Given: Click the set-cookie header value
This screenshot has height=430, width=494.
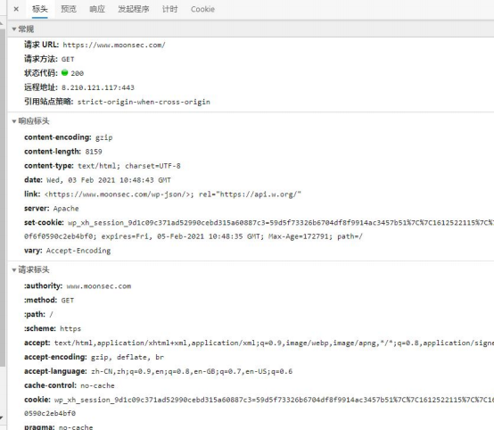Looking at the screenshot, I should pyautogui.click(x=259, y=229).
